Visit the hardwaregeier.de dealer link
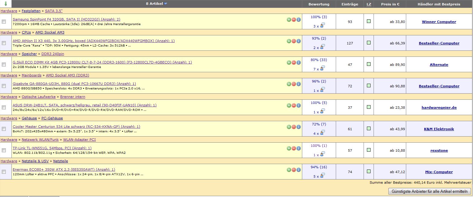The height and width of the screenshot is (197, 473). click(439, 108)
